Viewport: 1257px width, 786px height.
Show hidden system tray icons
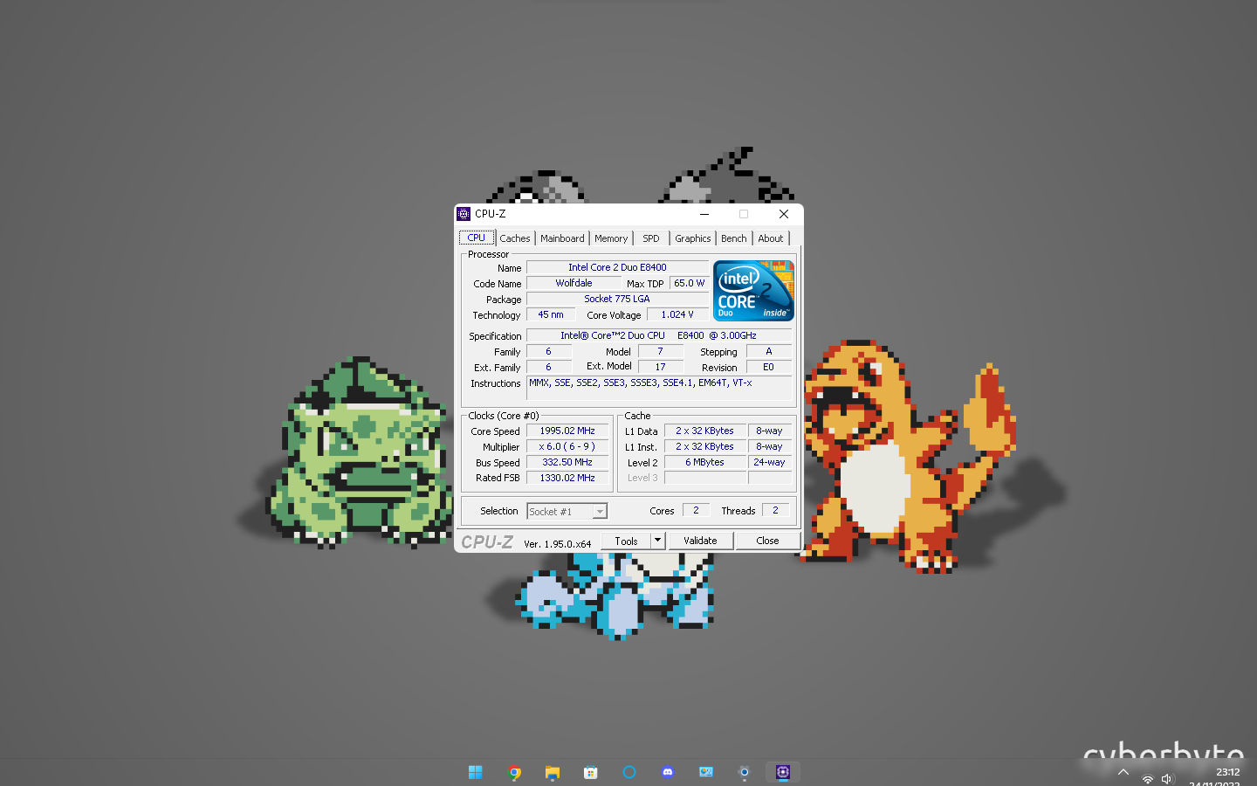coord(1123,773)
